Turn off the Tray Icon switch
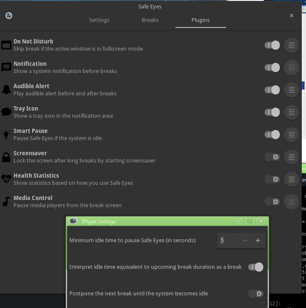306x308 pixels. coord(272,112)
